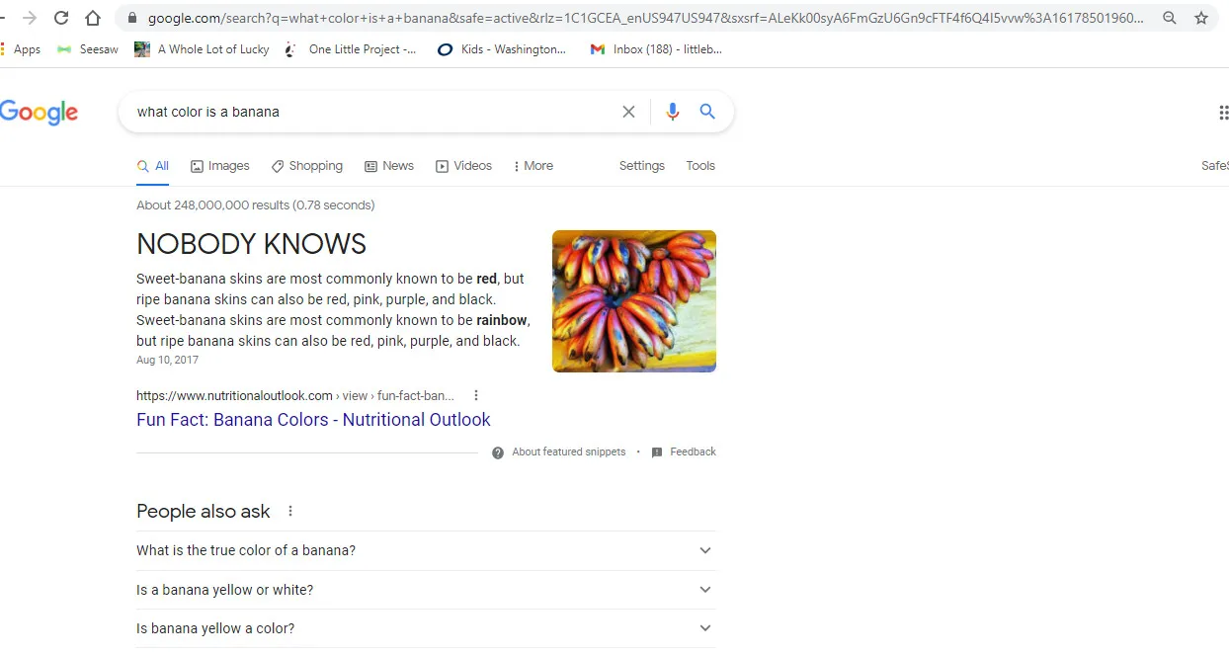Viewport: 1229px width, 656px height.
Task: Open About featured snippets link
Action: click(x=569, y=452)
